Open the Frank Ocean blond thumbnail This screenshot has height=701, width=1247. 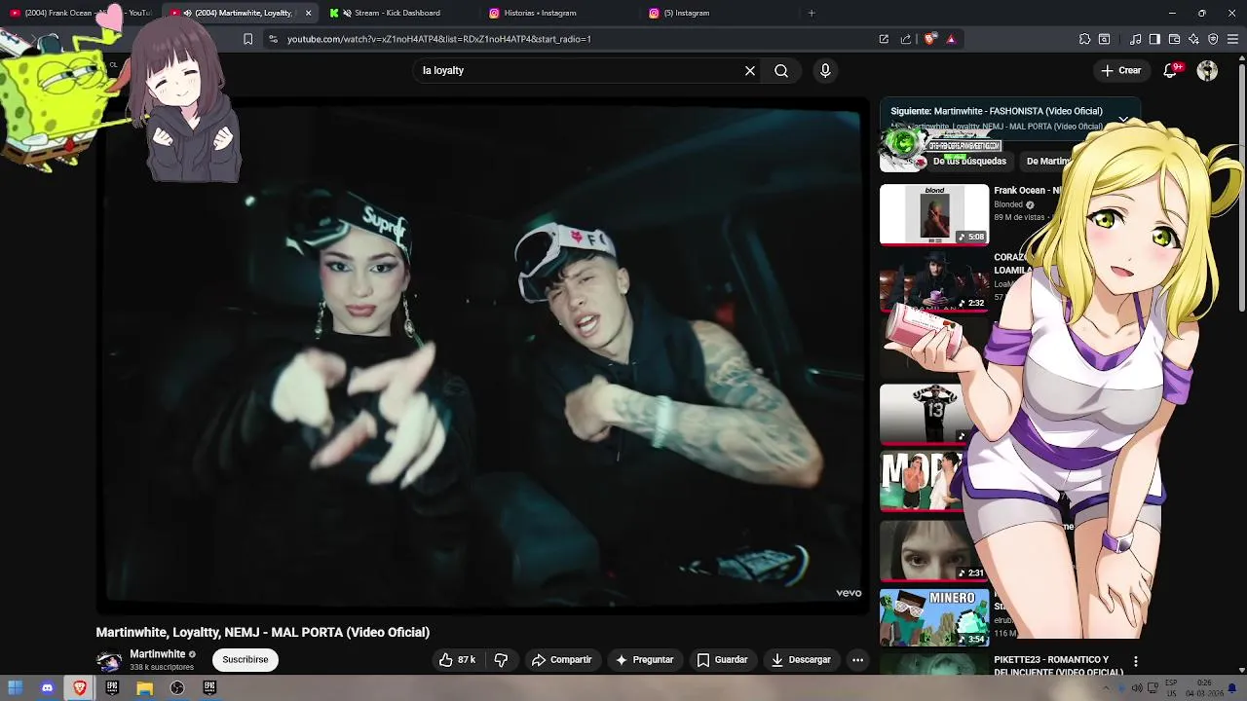pyautogui.click(x=934, y=214)
